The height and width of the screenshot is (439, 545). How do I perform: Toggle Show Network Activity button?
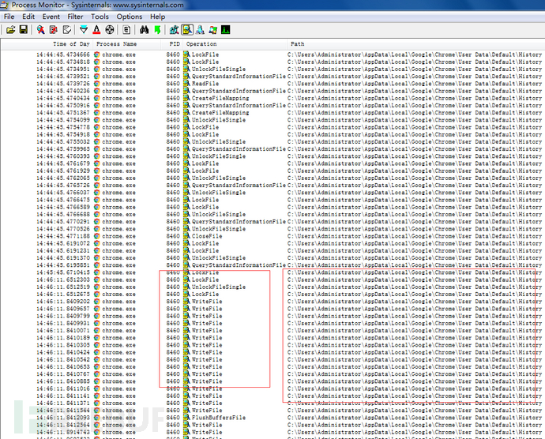click(199, 29)
